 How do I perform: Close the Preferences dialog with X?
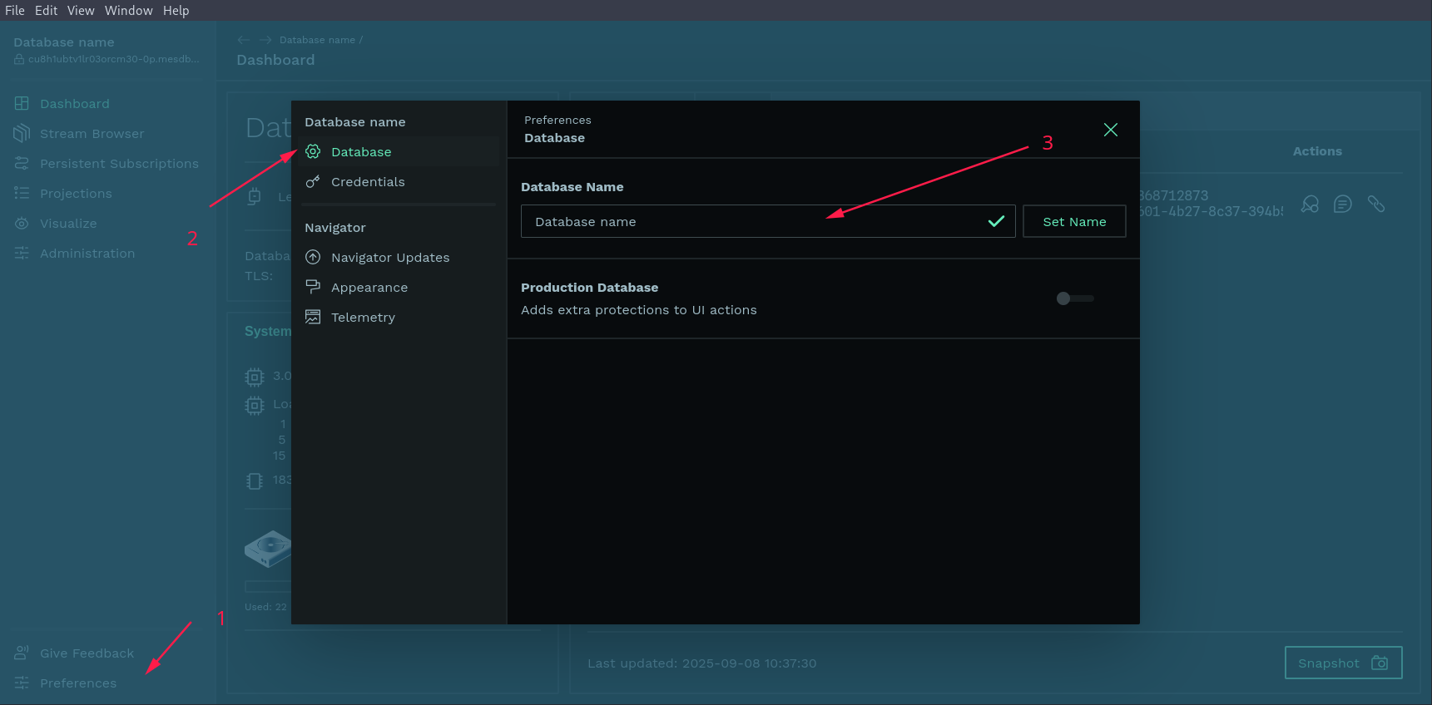tap(1110, 130)
